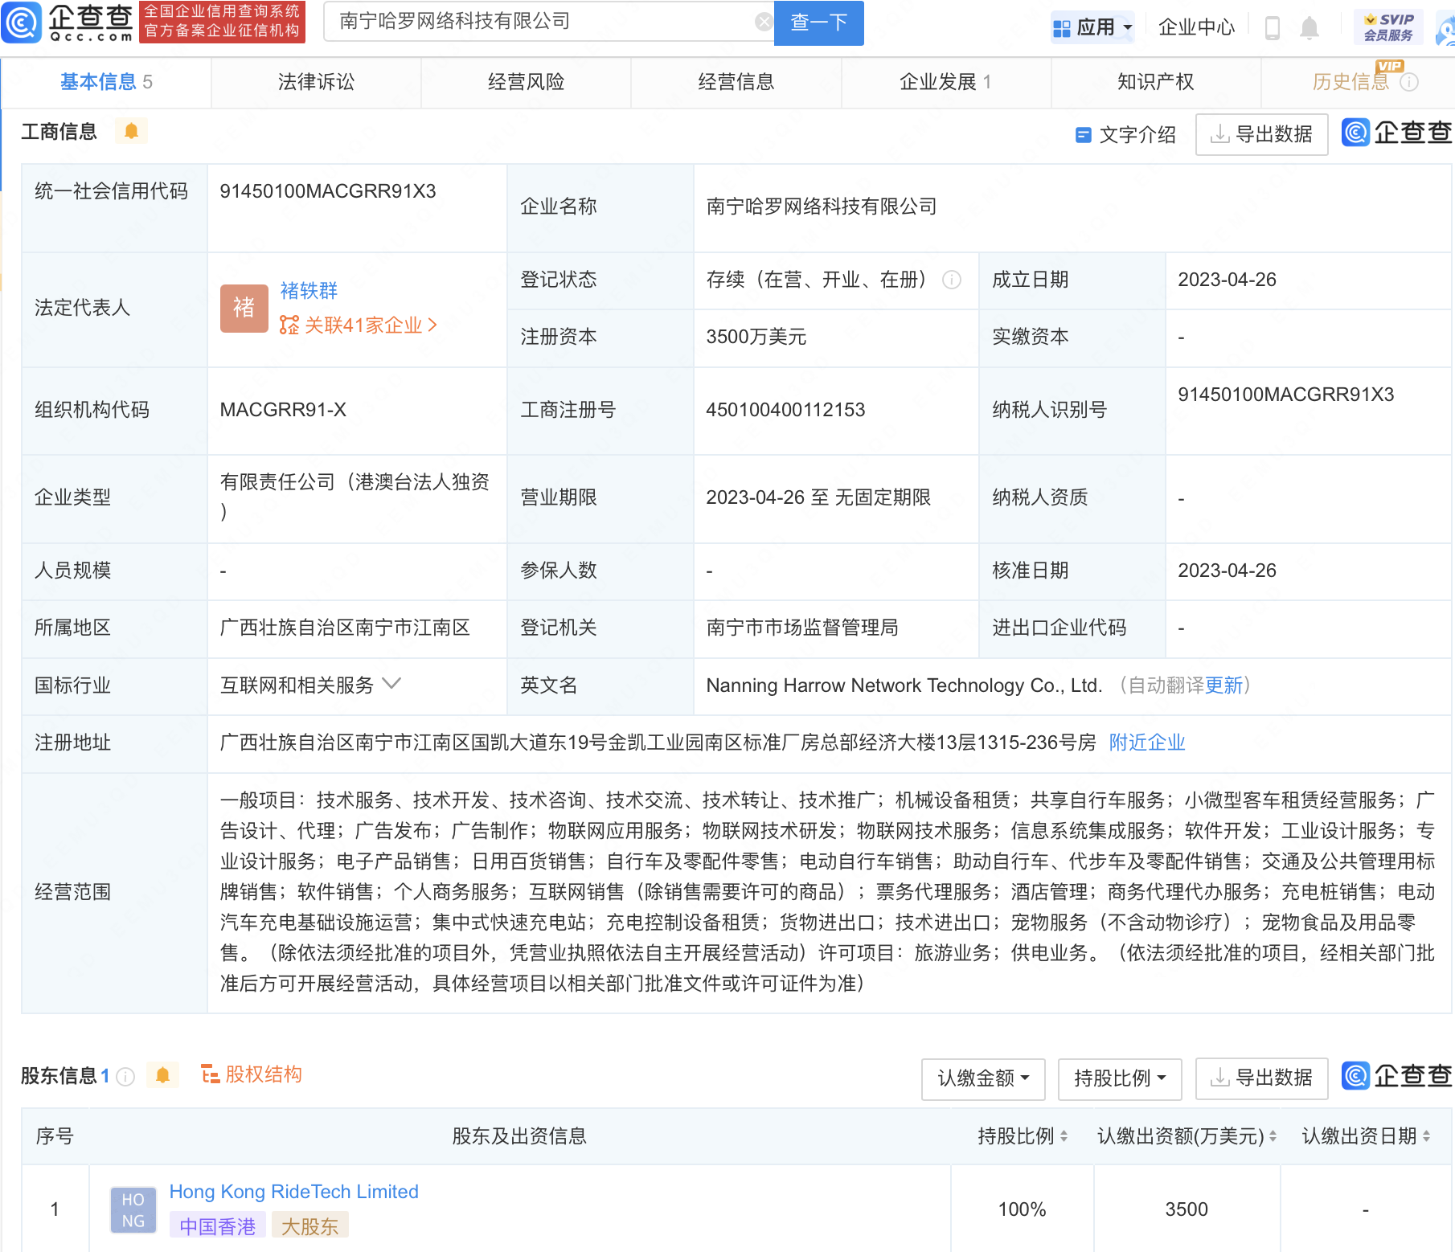This screenshot has width=1455, height=1252.
Task: Sort by 认缴出资额 column arrows
Action: 1273,1135
